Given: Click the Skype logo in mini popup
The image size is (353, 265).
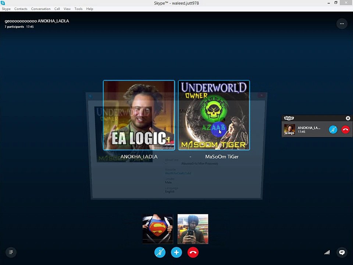Looking at the screenshot, I should click(x=289, y=118).
